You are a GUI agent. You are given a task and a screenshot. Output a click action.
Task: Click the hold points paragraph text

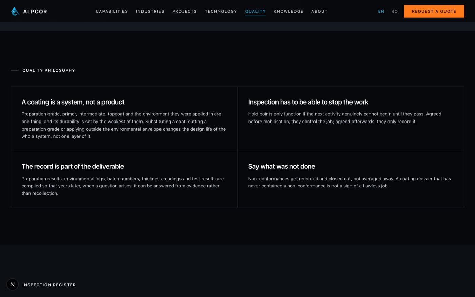(345, 118)
